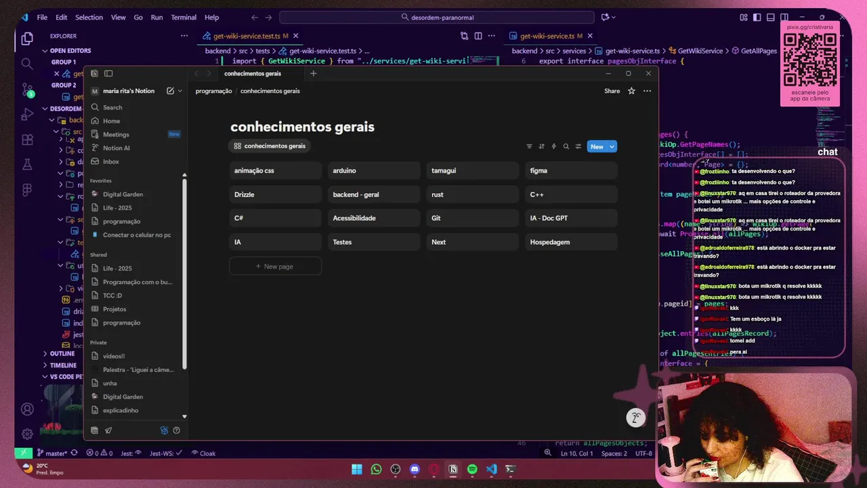The image size is (867, 488).
Task: Open Notion templates icon in sidebar footer
Action: pyautogui.click(x=94, y=430)
